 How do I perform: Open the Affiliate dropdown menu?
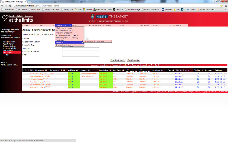tap(30, 25)
